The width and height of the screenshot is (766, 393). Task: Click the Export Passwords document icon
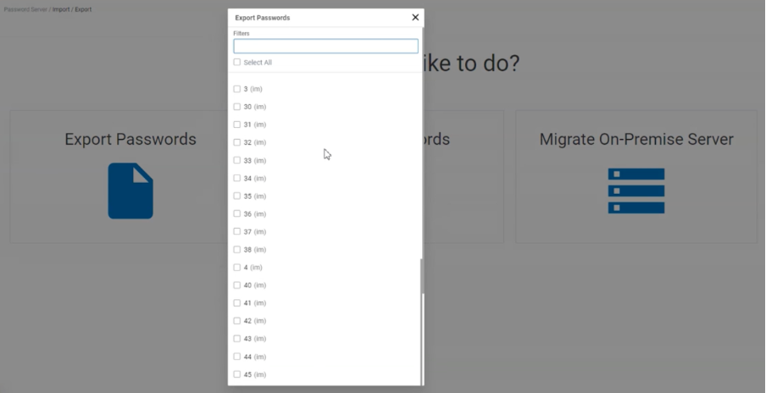coord(130,191)
